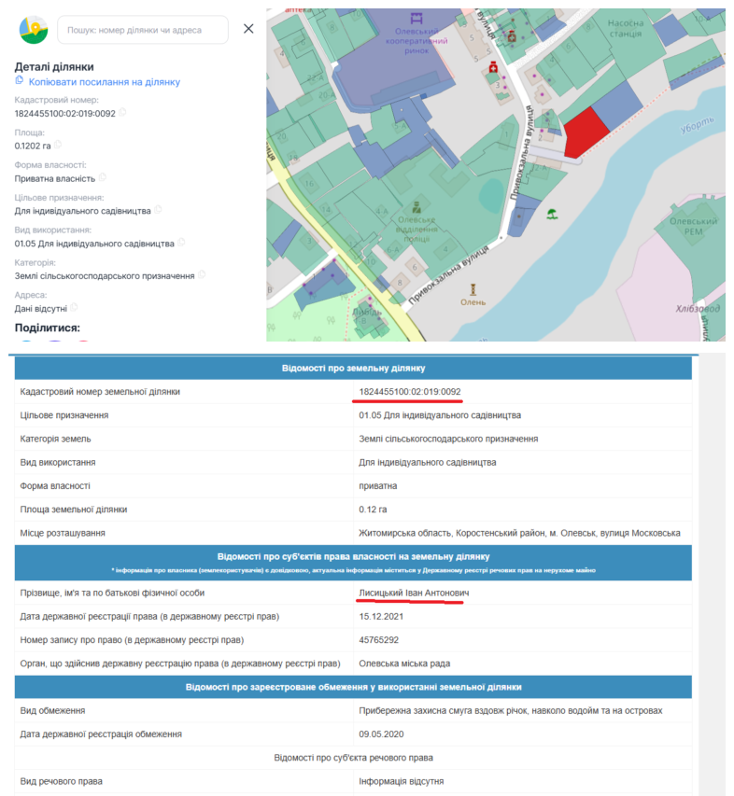Click the registration date '15.12.2021'

(x=381, y=616)
